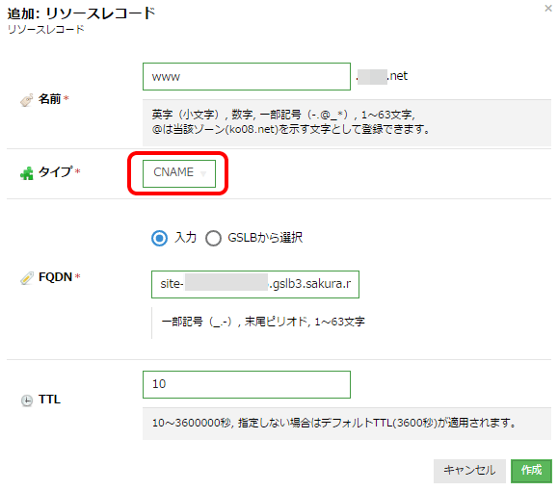This screenshot has width=558, height=491.
Task: Click the hint starting 英字（小文字）
Action: [x=290, y=122]
